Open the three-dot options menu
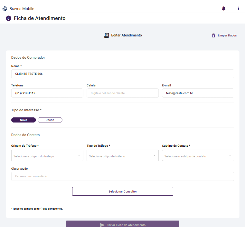 (238, 8)
